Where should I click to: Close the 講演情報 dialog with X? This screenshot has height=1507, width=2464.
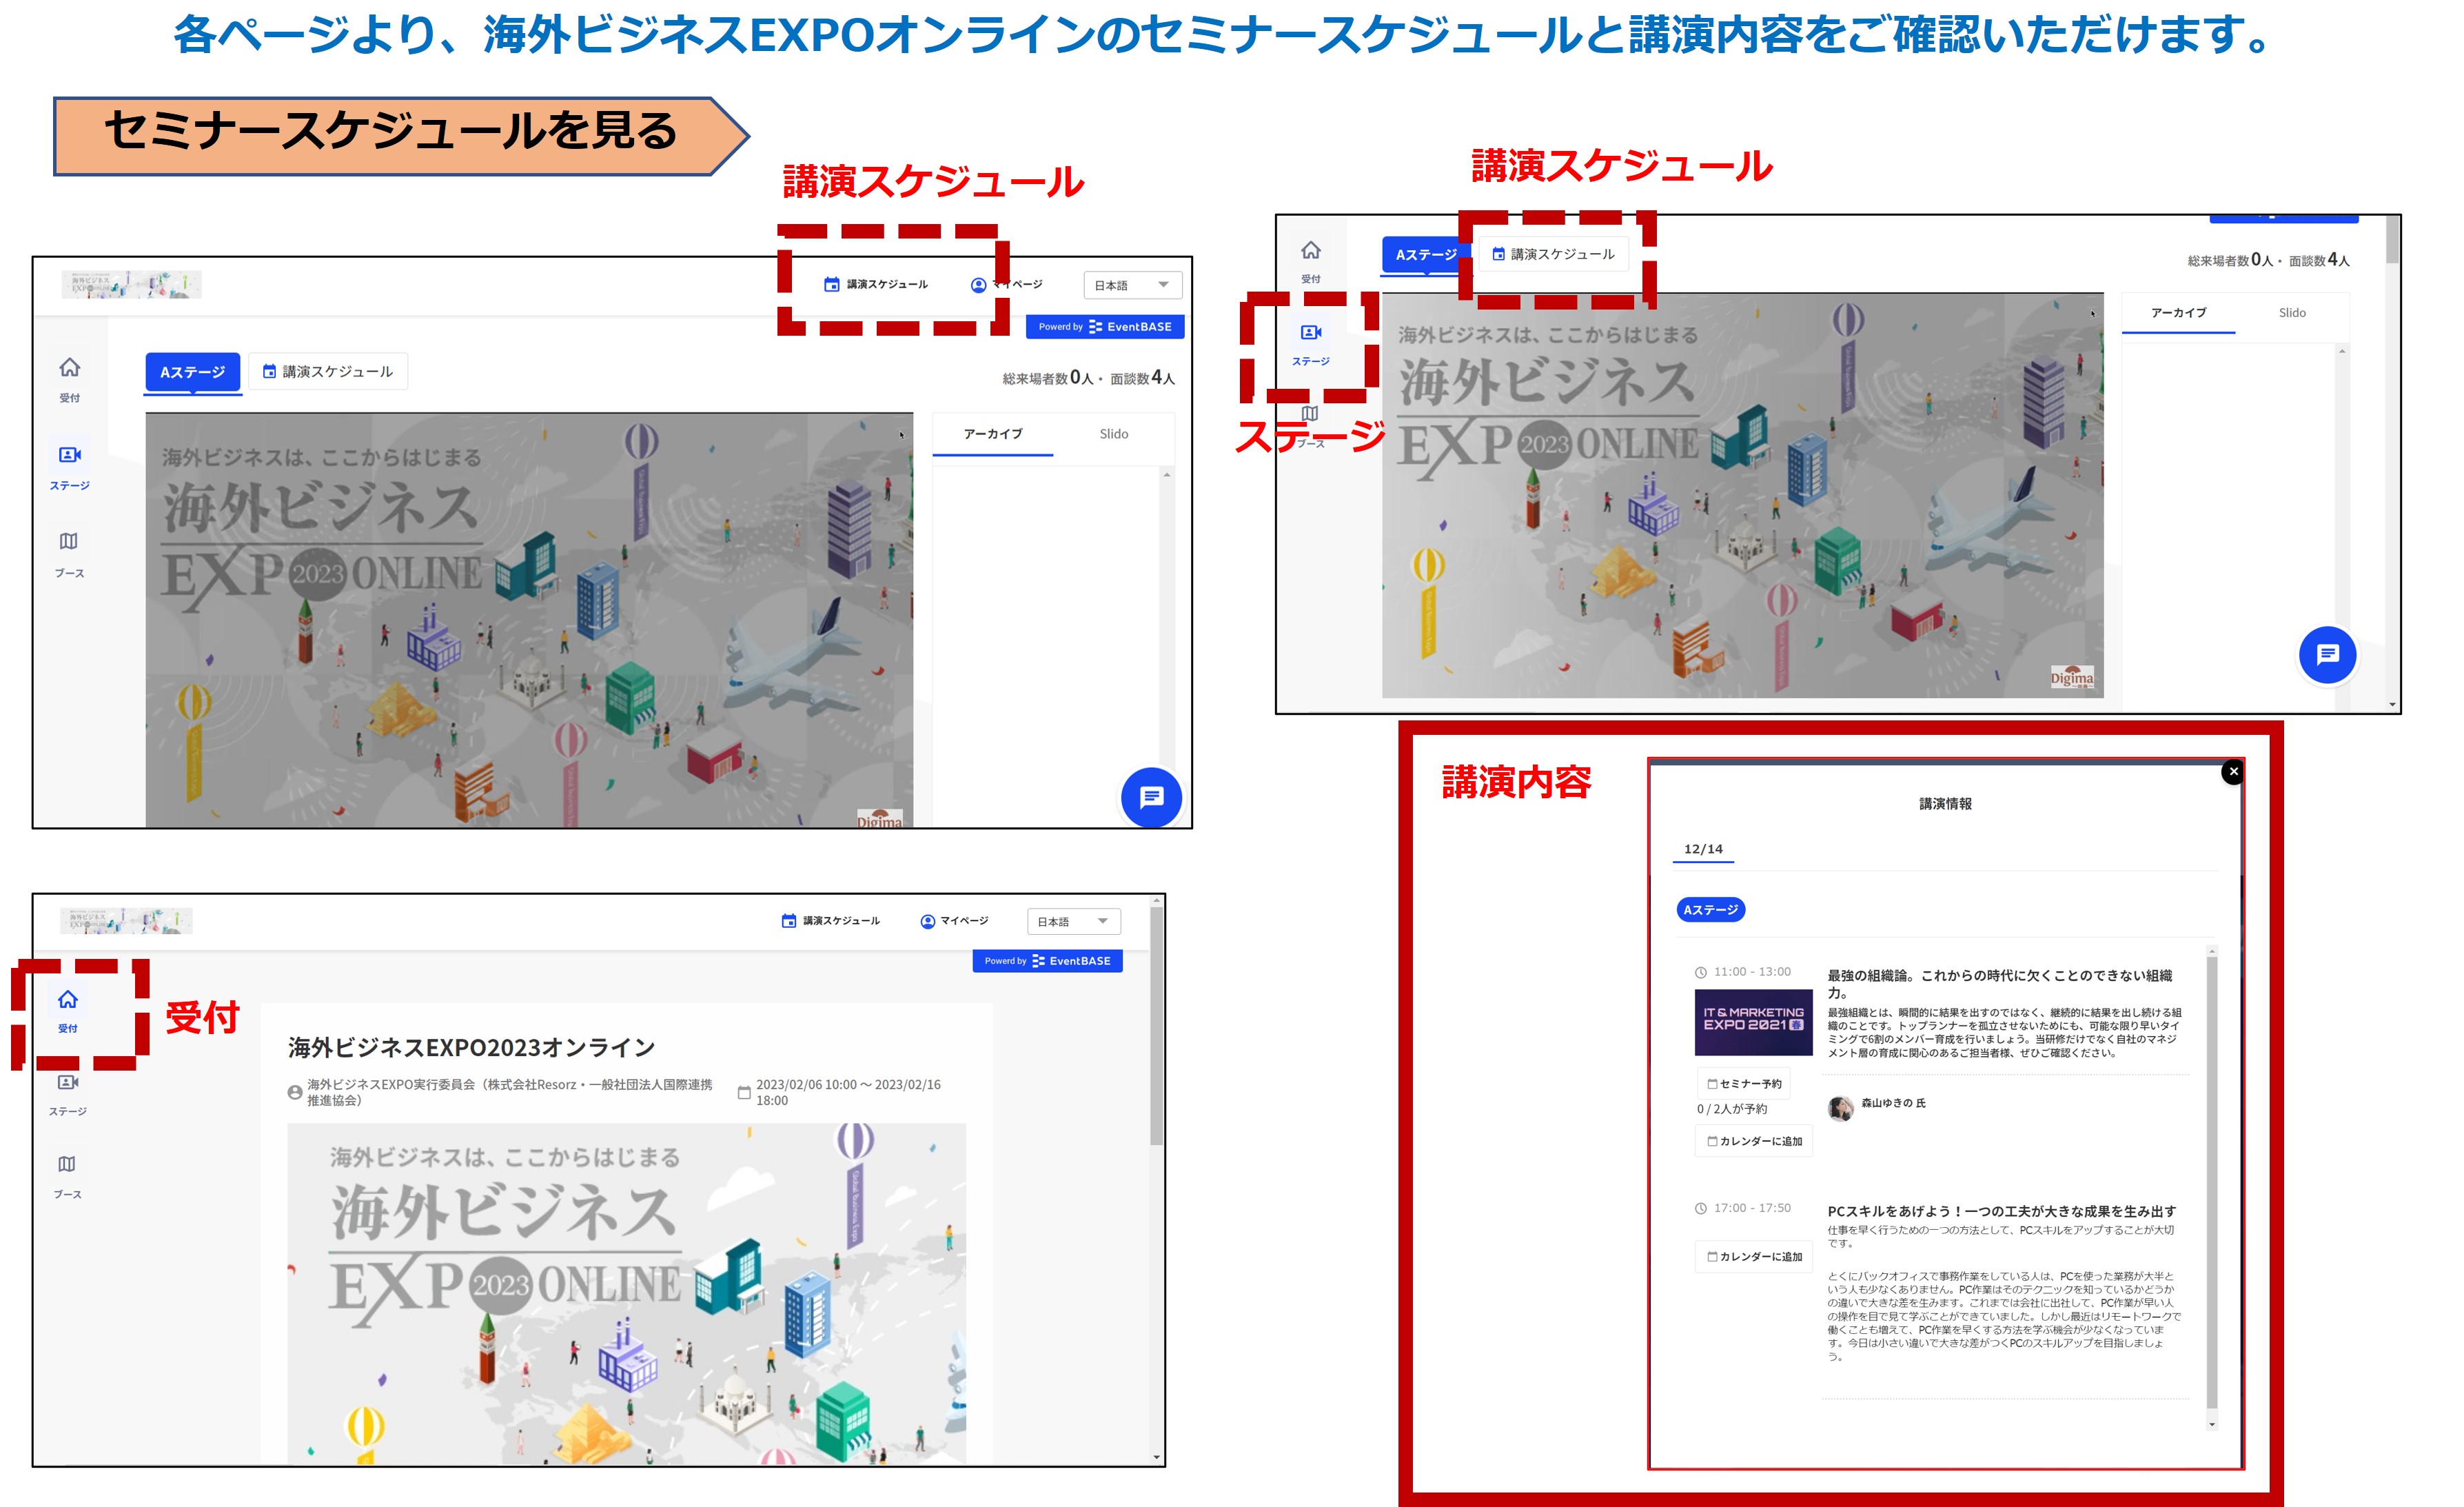(2233, 771)
